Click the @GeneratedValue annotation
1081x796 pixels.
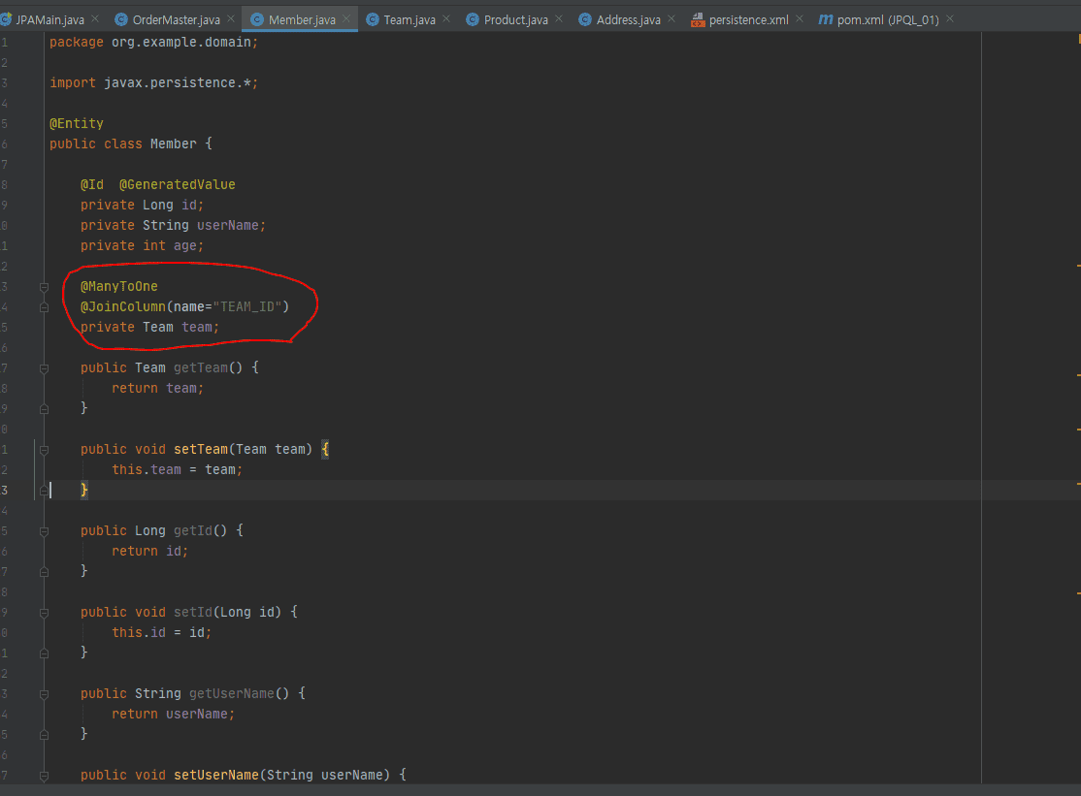[x=178, y=184]
